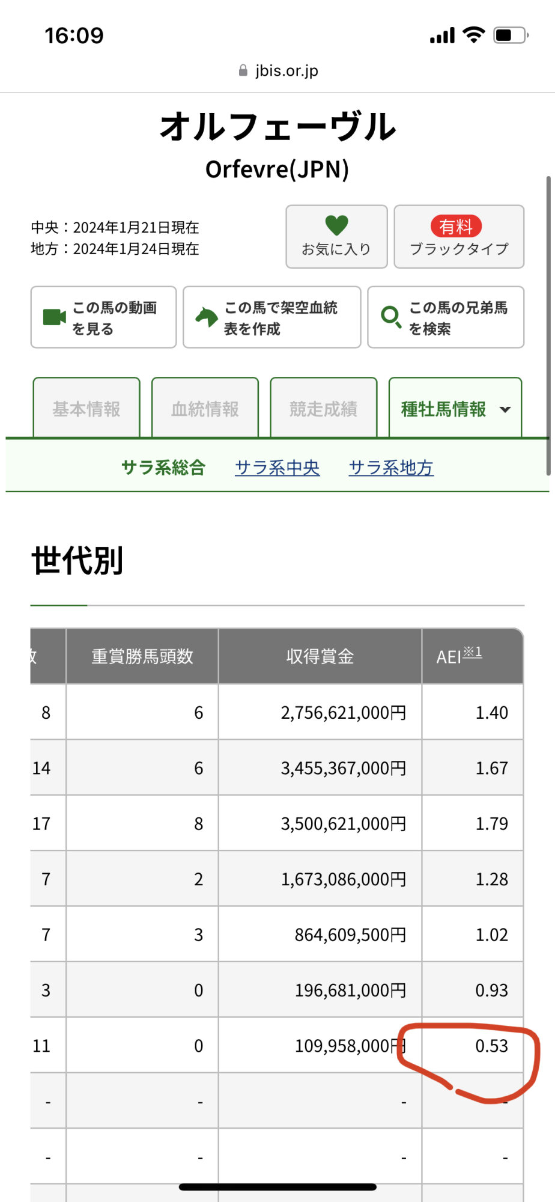
Task: Tap the cellular signal bars icon
Action: [x=442, y=35]
